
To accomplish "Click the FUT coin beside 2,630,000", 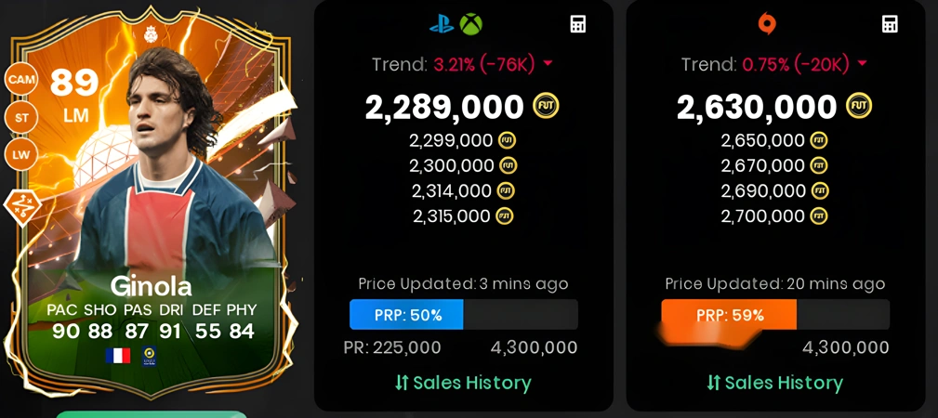I will tap(858, 107).
